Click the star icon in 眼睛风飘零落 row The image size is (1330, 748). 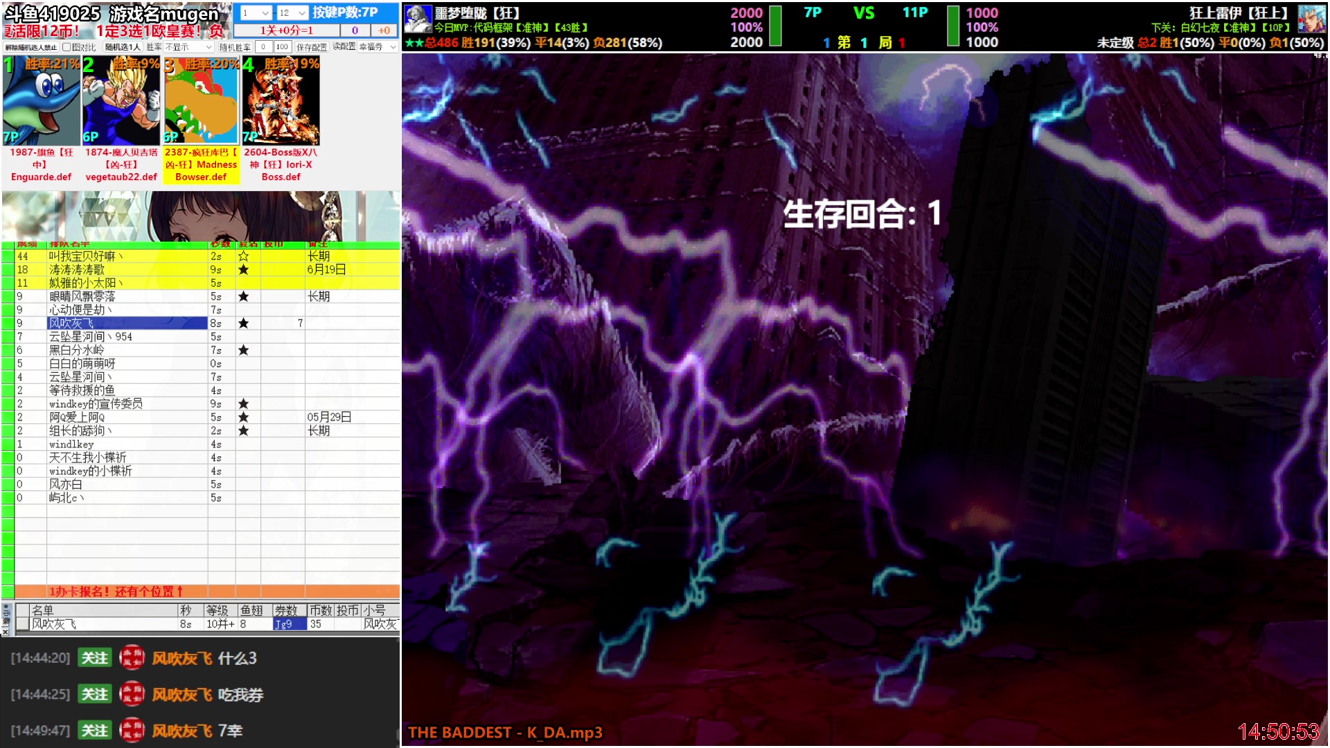[243, 296]
